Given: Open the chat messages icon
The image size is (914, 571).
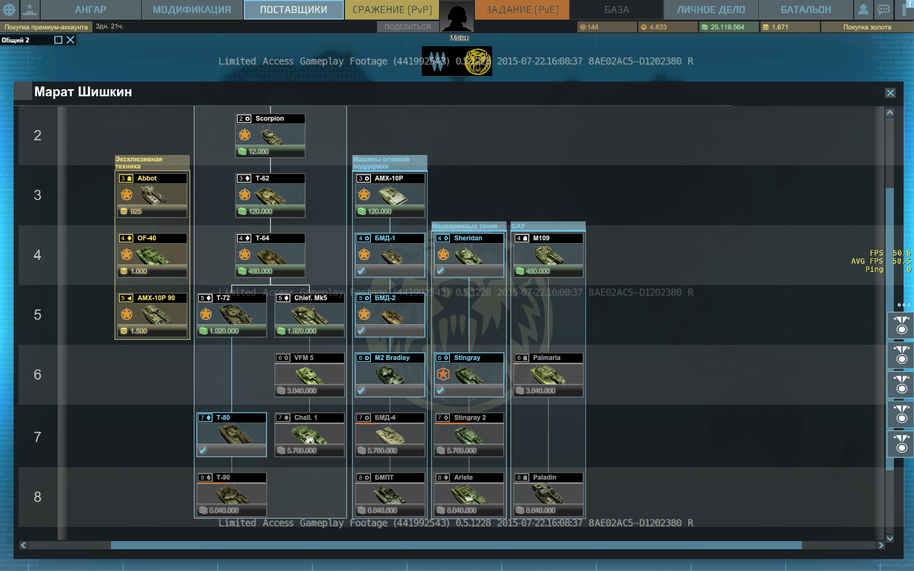Looking at the screenshot, I should coord(884,9).
